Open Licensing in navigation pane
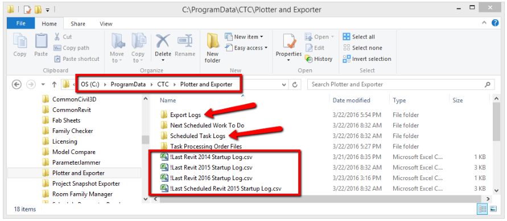The image size is (507, 221). 65,141
